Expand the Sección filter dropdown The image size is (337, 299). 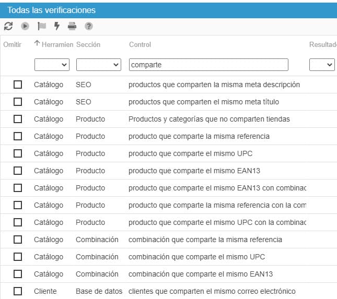pos(99,65)
